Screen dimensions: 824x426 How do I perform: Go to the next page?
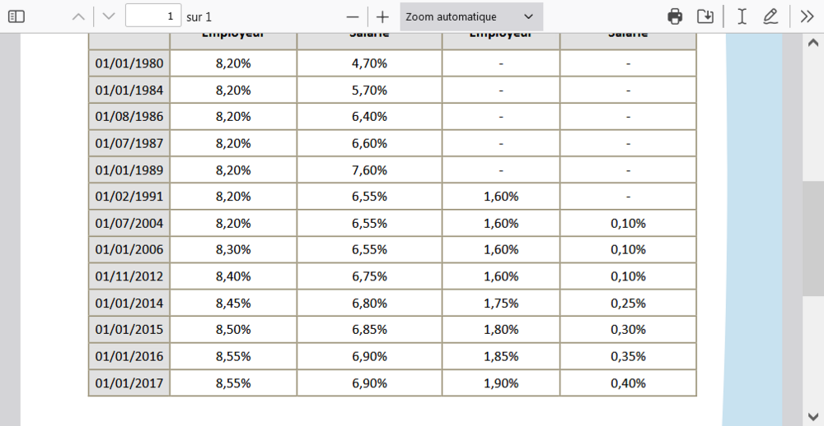[x=109, y=16]
